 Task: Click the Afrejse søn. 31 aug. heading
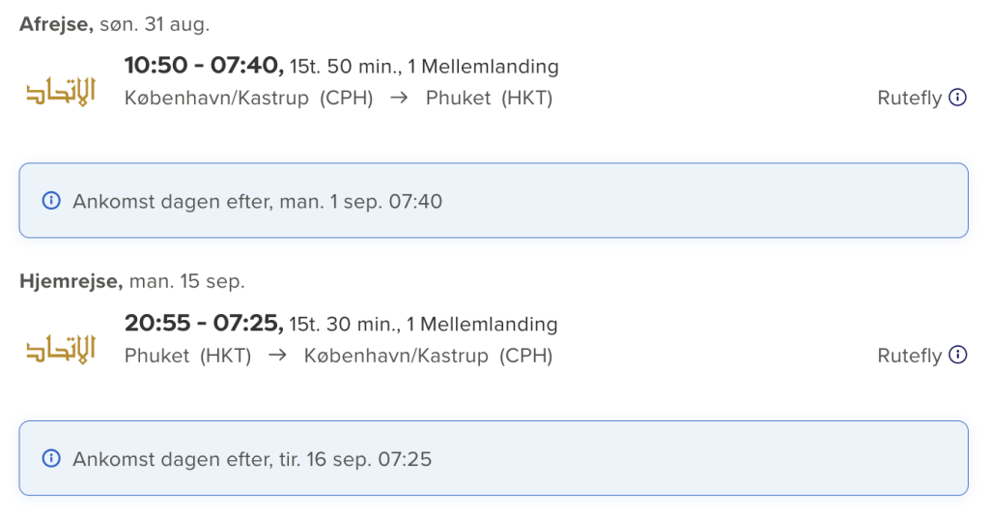[114, 24]
